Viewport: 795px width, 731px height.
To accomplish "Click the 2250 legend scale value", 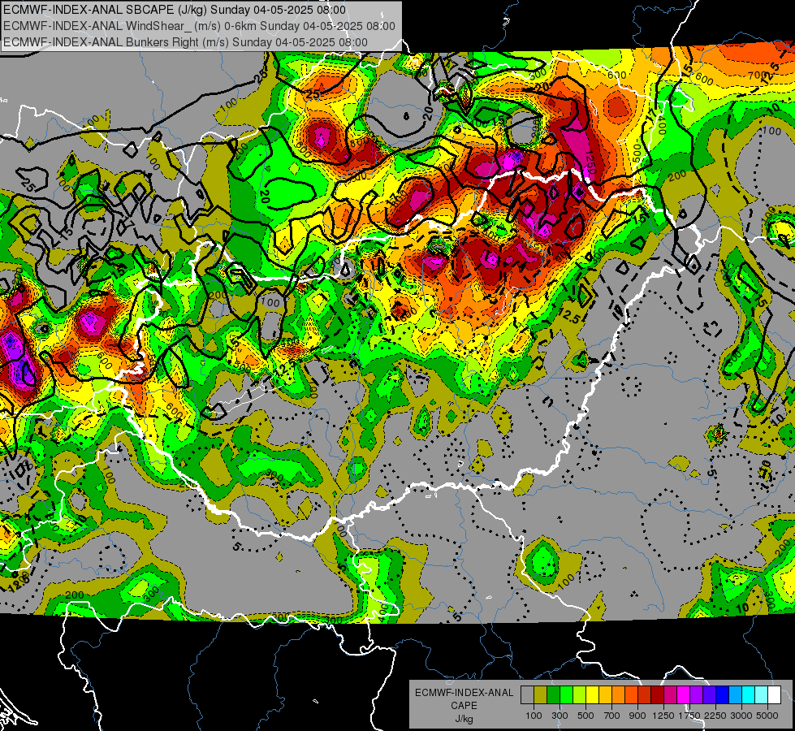I will [x=716, y=716].
